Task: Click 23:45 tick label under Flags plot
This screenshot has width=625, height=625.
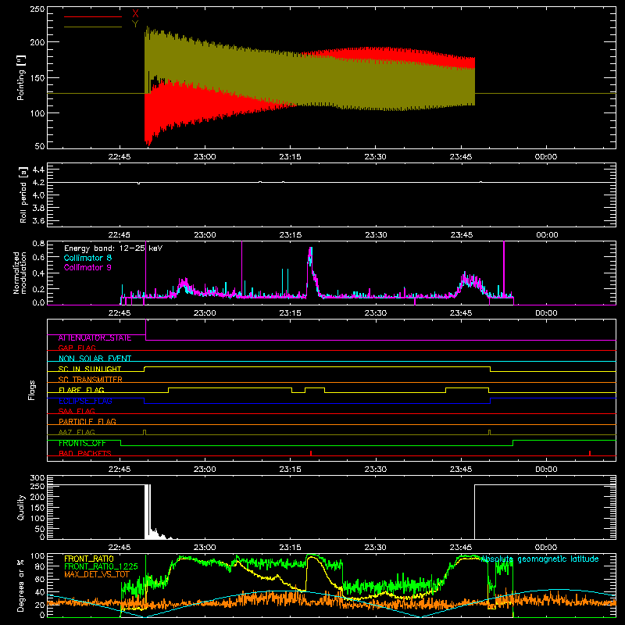Action: coord(461,470)
